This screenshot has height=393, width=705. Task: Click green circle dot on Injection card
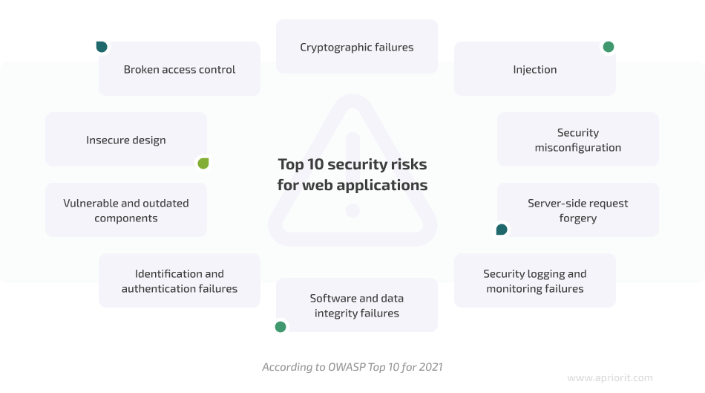pyautogui.click(x=609, y=47)
